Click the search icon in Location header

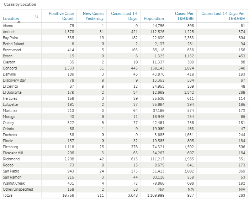(37, 16)
